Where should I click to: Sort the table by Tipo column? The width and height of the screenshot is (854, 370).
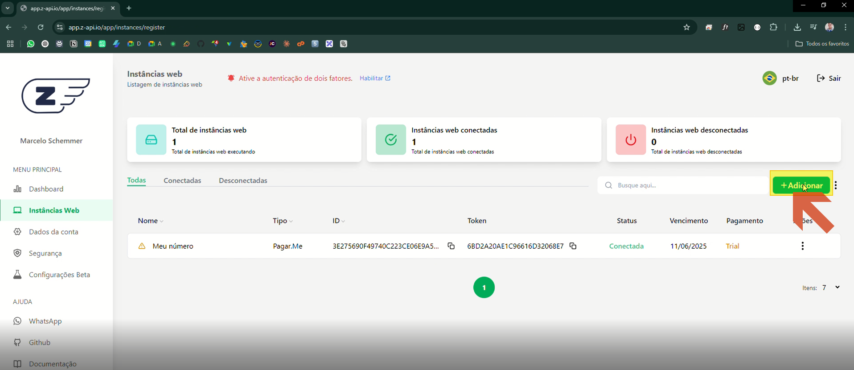283,221
